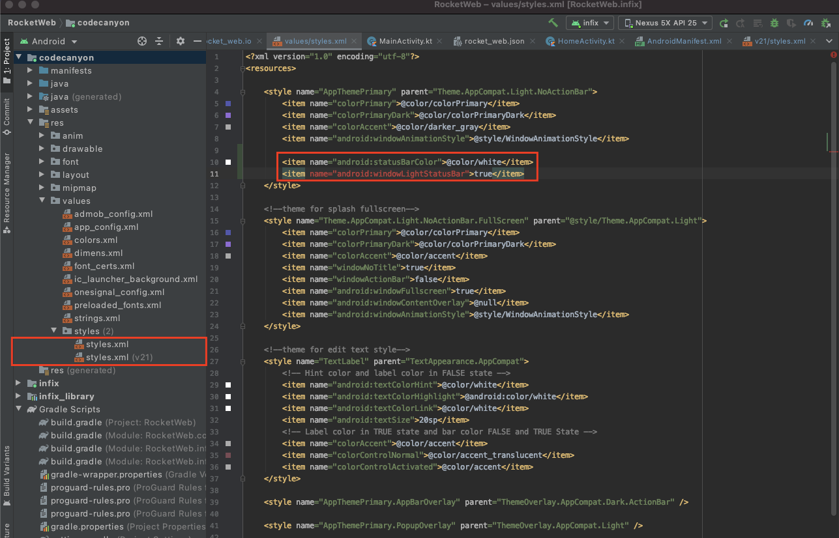Open the Nexus 5X API 25 device dropdown
Viewport: 839px width, 538px height.
pos(665,22)
